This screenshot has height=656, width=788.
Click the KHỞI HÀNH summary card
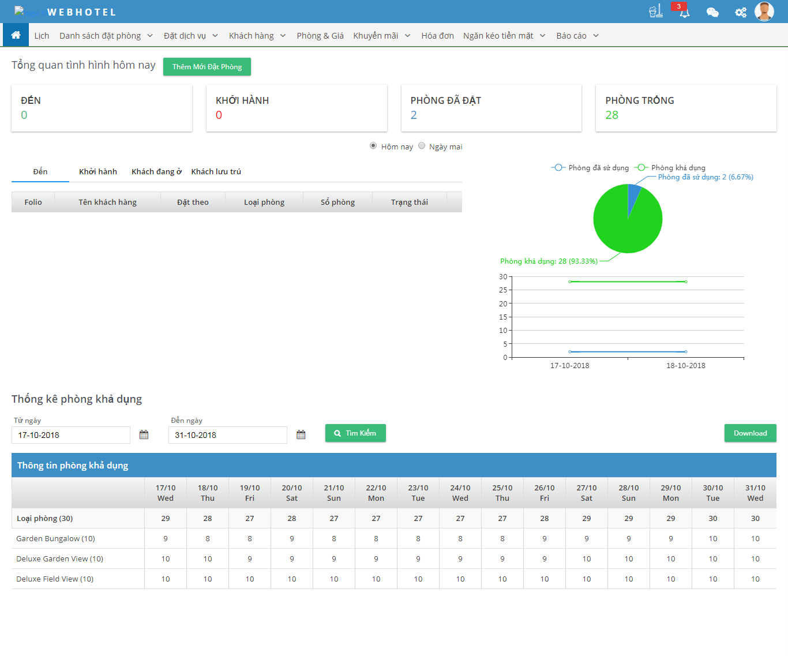click(x=297, y=108)
